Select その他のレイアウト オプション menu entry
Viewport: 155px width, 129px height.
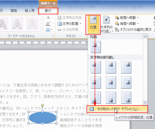tap(117, 109)
